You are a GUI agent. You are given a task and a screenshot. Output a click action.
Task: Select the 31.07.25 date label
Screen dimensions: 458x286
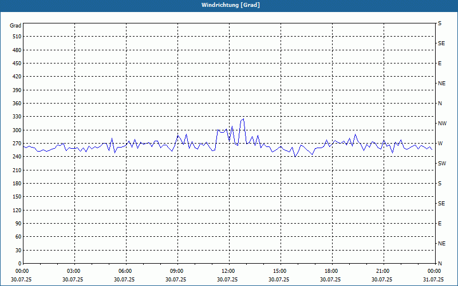(433, 280)
